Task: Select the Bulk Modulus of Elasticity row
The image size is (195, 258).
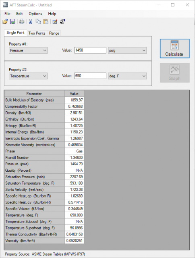Action: (x=44, y=100)
